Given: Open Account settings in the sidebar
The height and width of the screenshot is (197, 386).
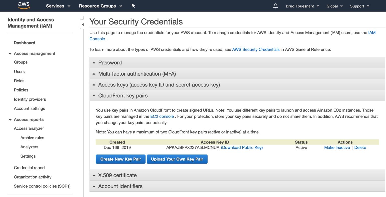Looking at the screenshot, I should coord(29,108).
